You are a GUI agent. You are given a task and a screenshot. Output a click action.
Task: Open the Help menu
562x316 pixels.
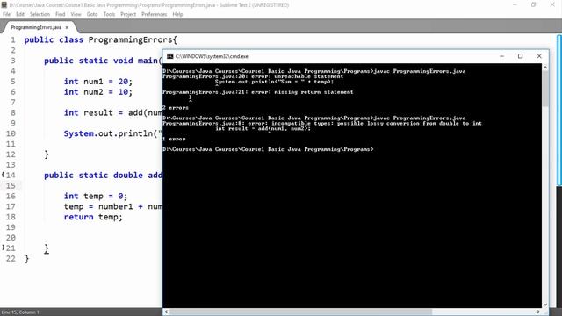click(x=177, y=14)
